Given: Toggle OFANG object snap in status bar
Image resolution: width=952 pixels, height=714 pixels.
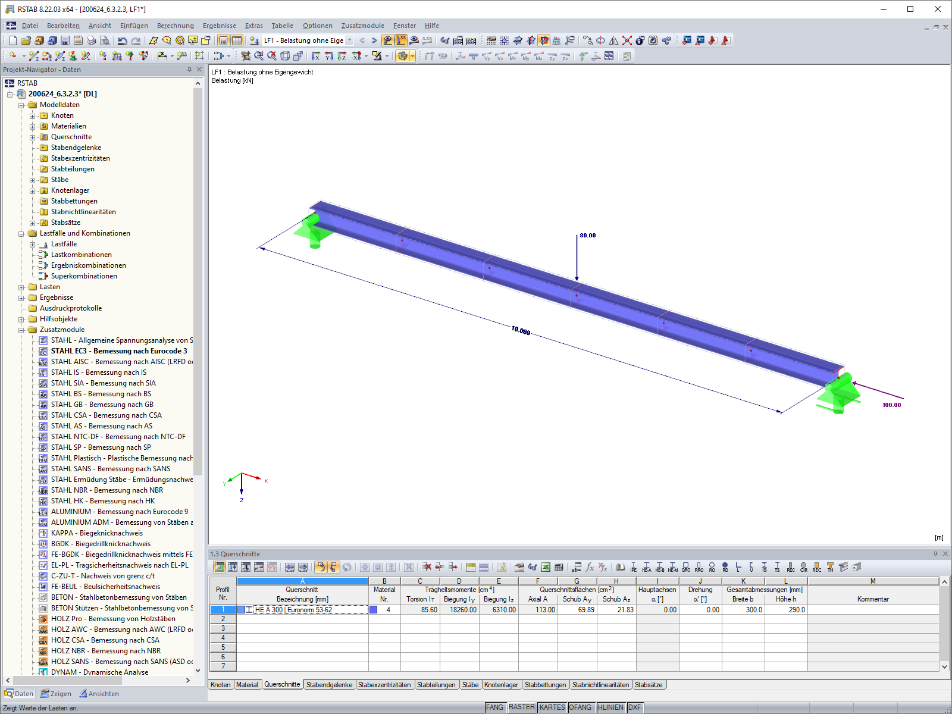Looking at the screenshot, I should click(580, 707).
